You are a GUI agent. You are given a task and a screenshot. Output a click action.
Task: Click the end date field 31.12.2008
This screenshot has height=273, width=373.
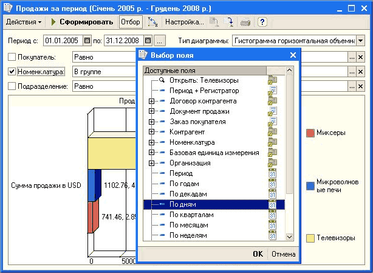124,41
